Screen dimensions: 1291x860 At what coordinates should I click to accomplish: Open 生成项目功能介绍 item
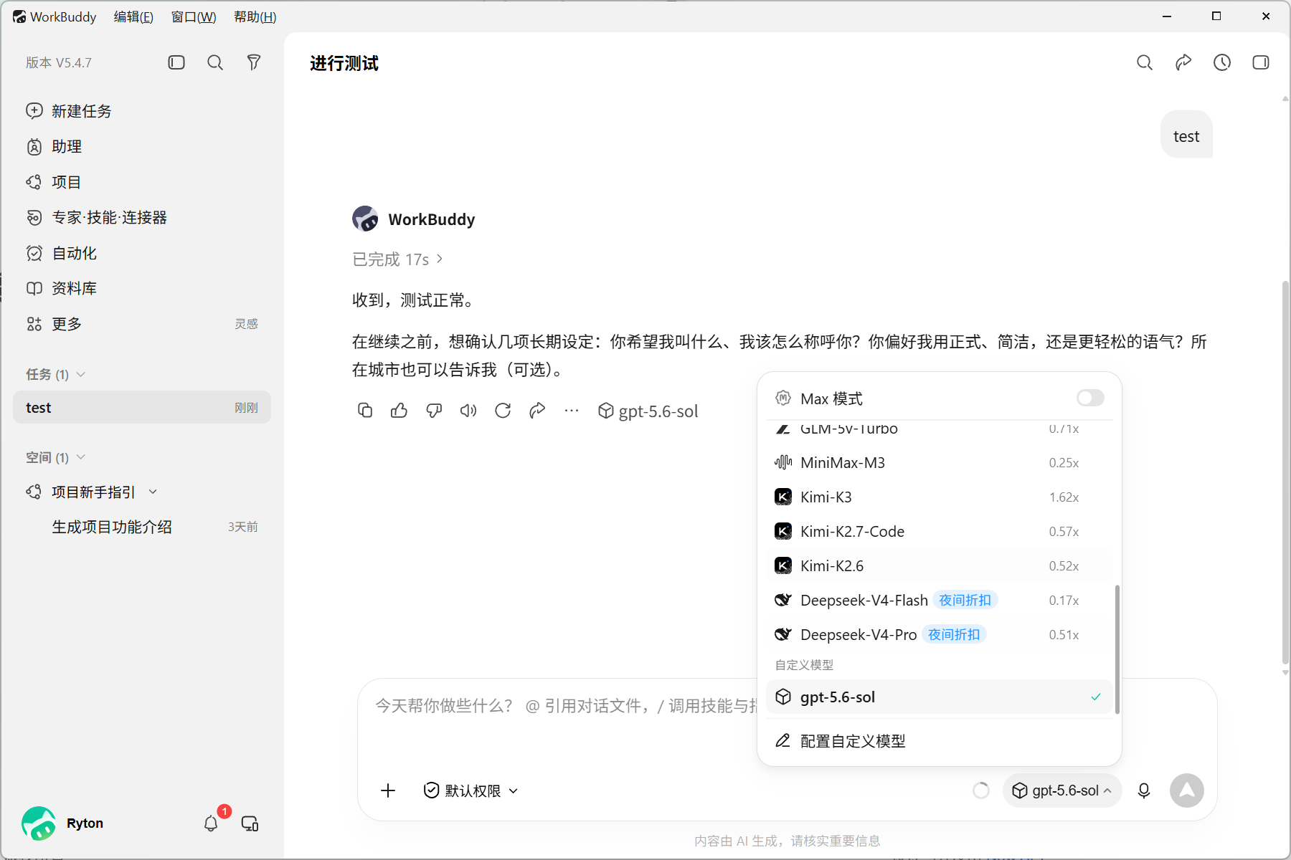[x=142, y=527]
